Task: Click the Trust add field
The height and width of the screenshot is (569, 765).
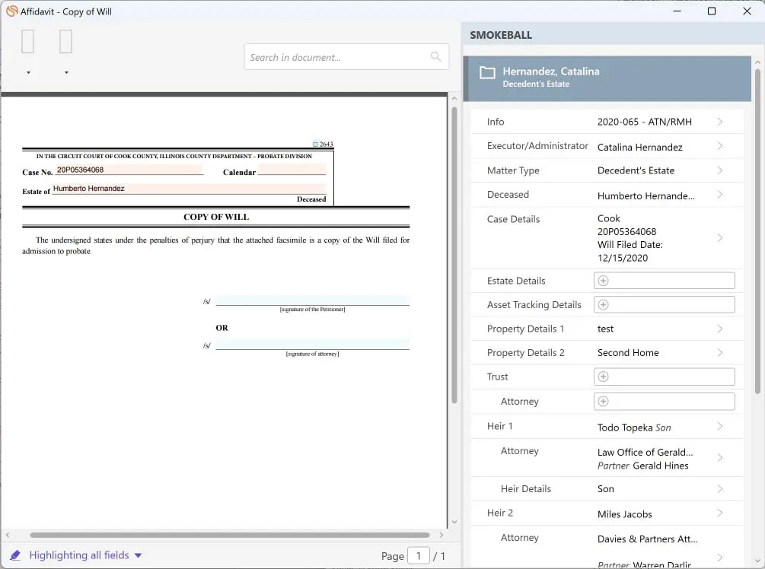Action: (664, 377)
